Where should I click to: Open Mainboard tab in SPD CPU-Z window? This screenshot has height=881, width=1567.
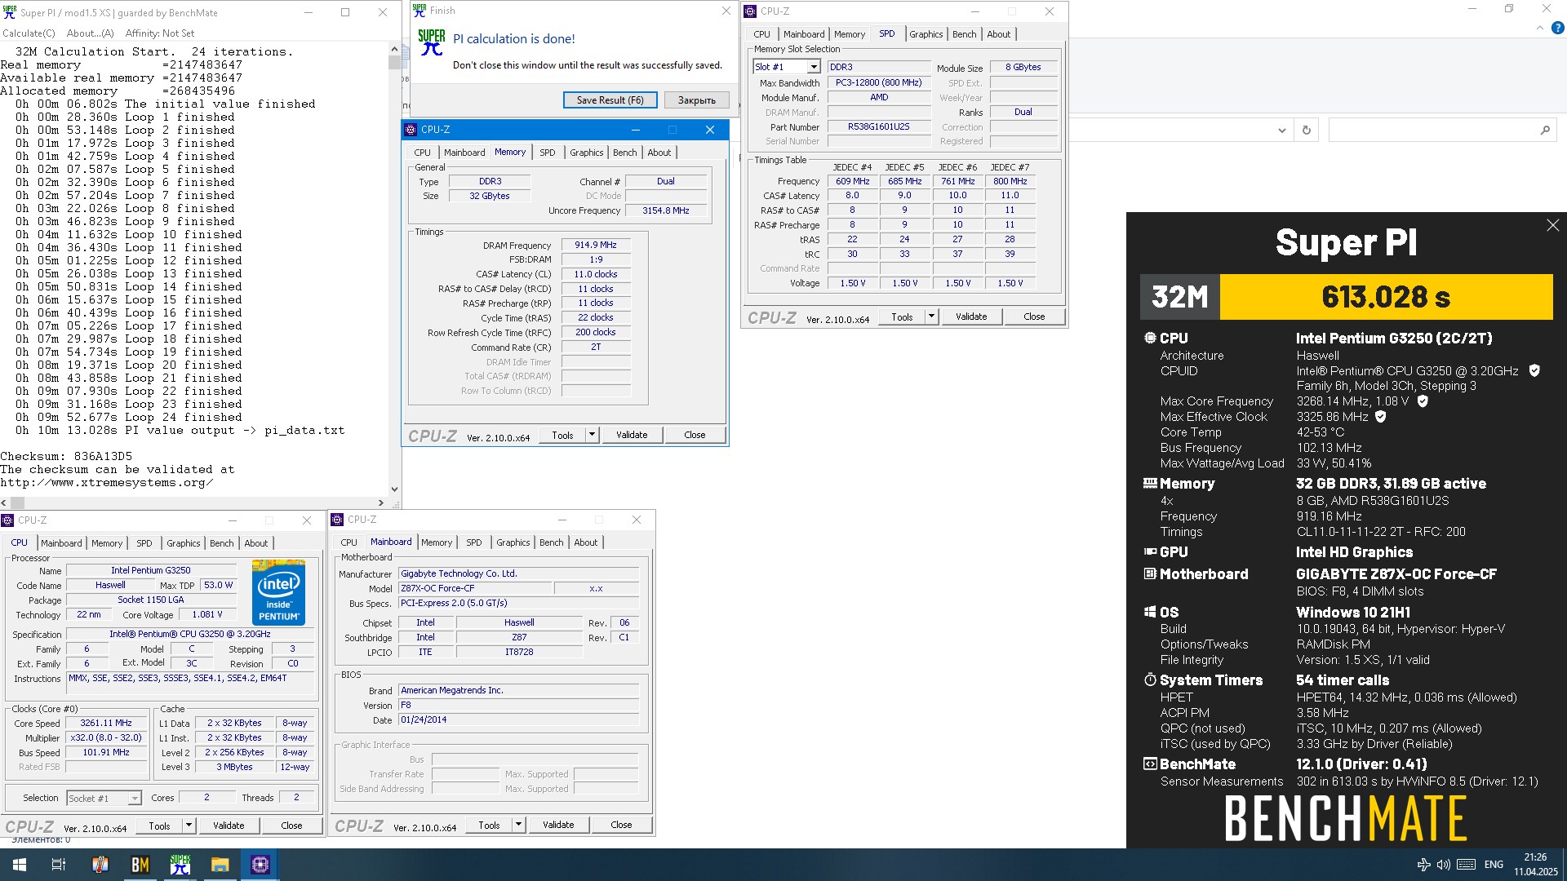coord(804,34)
